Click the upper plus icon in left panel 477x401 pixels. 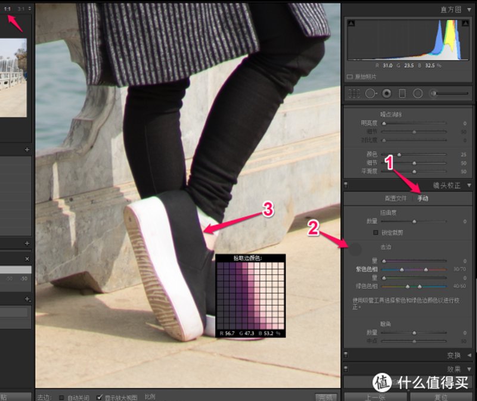27,150
